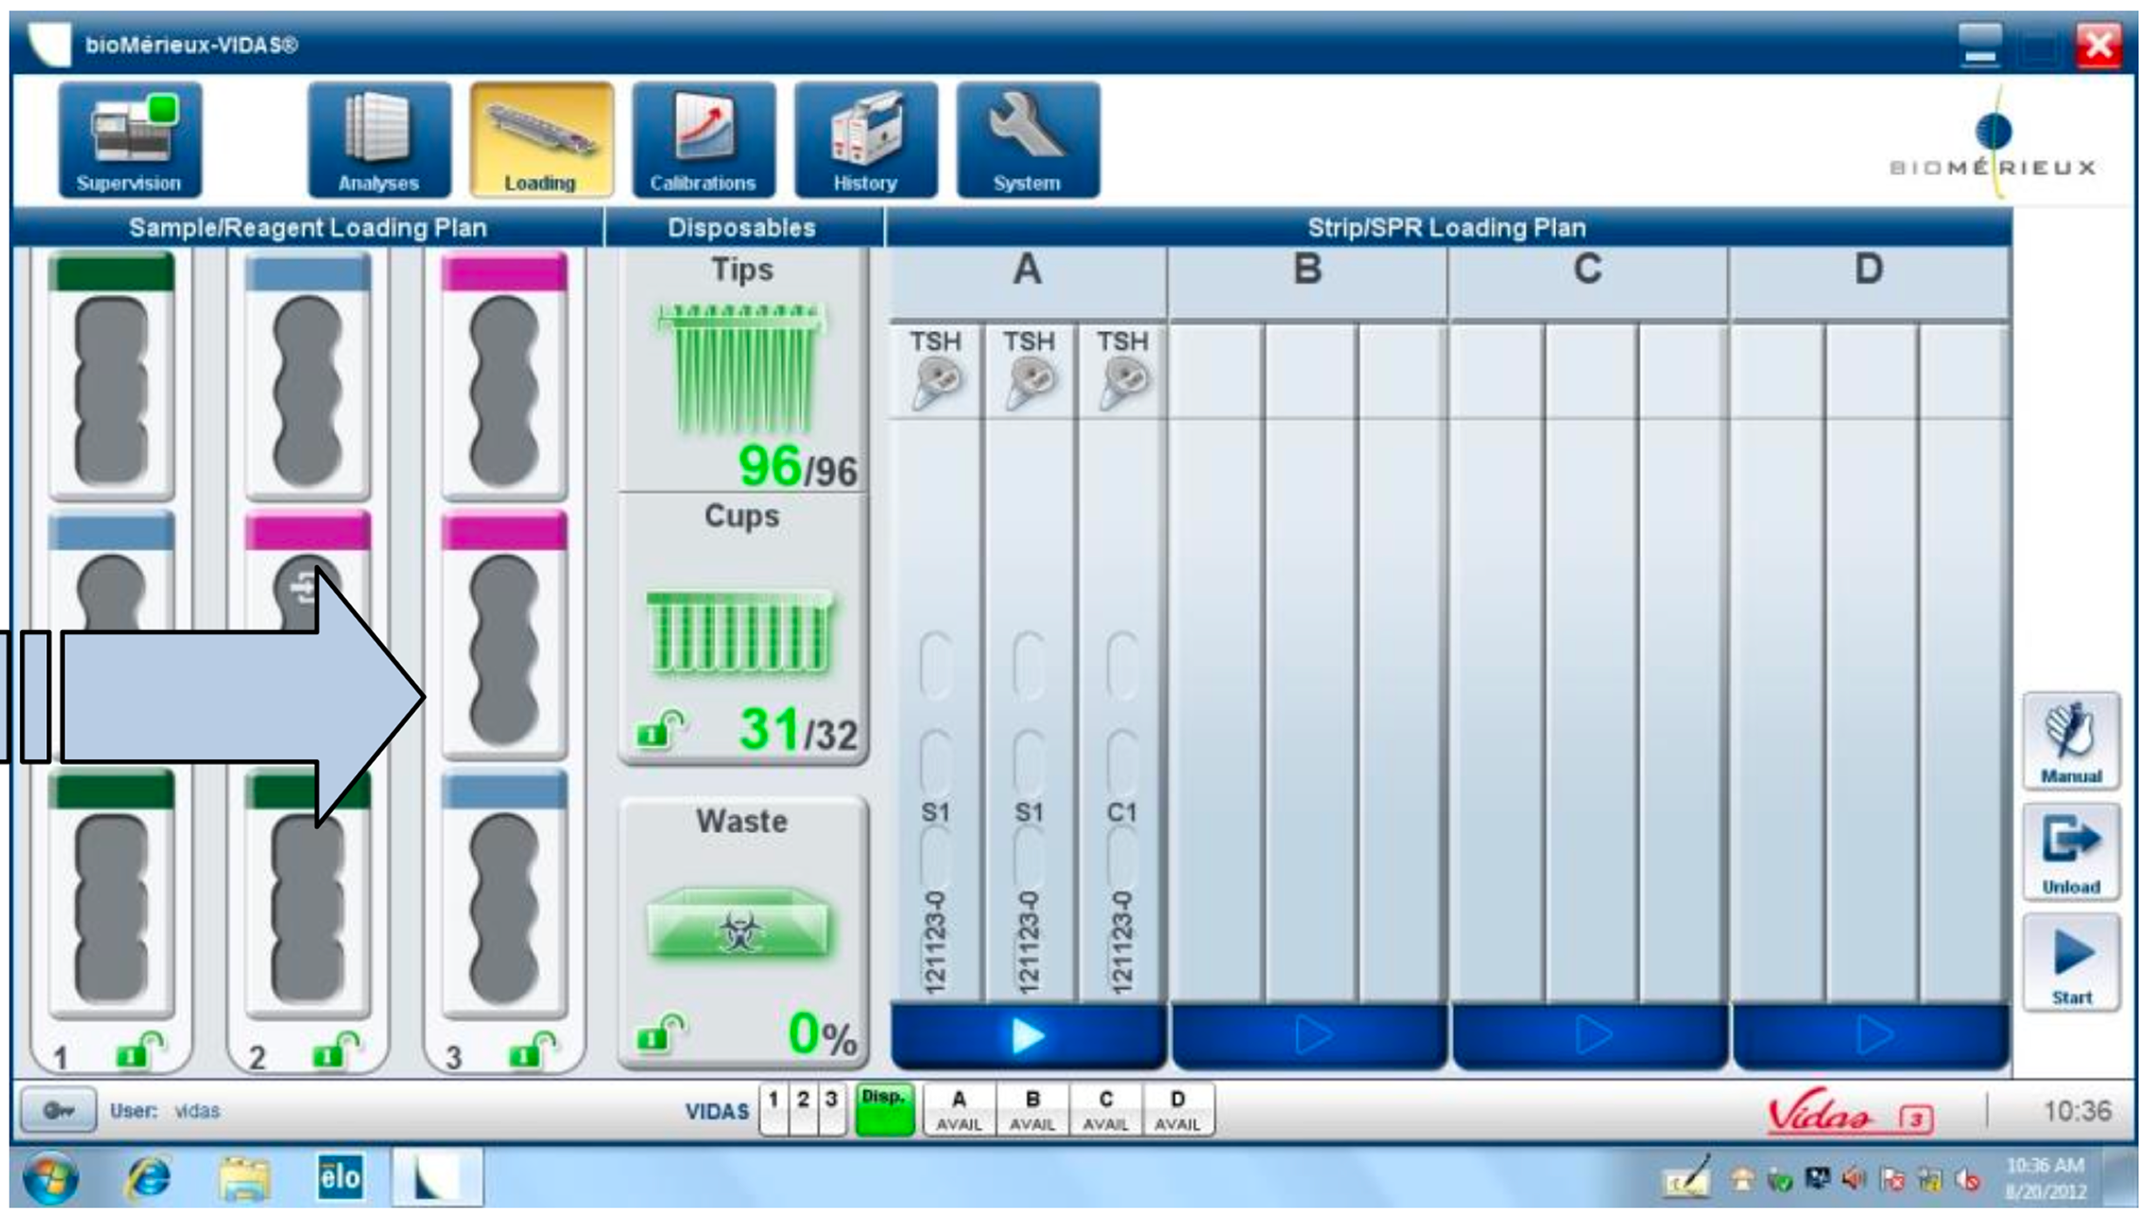Click the green Disp. status button
The height and width of the screenshot is (1226, 2151).
883,1110
